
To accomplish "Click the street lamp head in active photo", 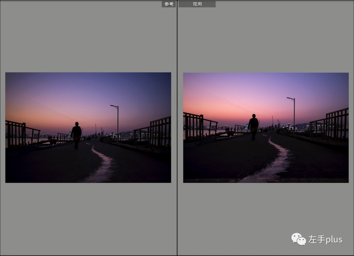I will 291,99.
